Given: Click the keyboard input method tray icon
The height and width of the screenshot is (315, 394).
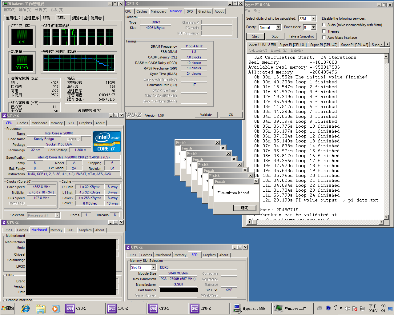Looking at the screenshot, I should tap(320, 308).
